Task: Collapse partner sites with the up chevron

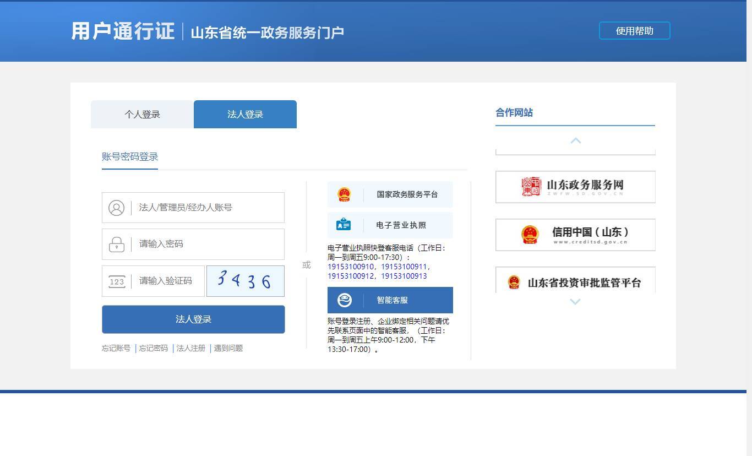Action: (x=575, y=140)
